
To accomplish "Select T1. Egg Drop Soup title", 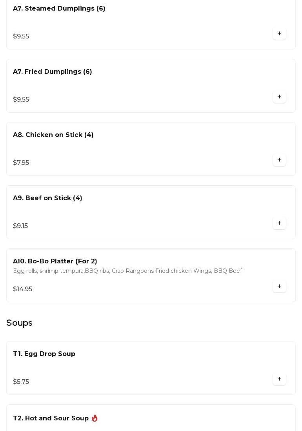I will (44, 354).
